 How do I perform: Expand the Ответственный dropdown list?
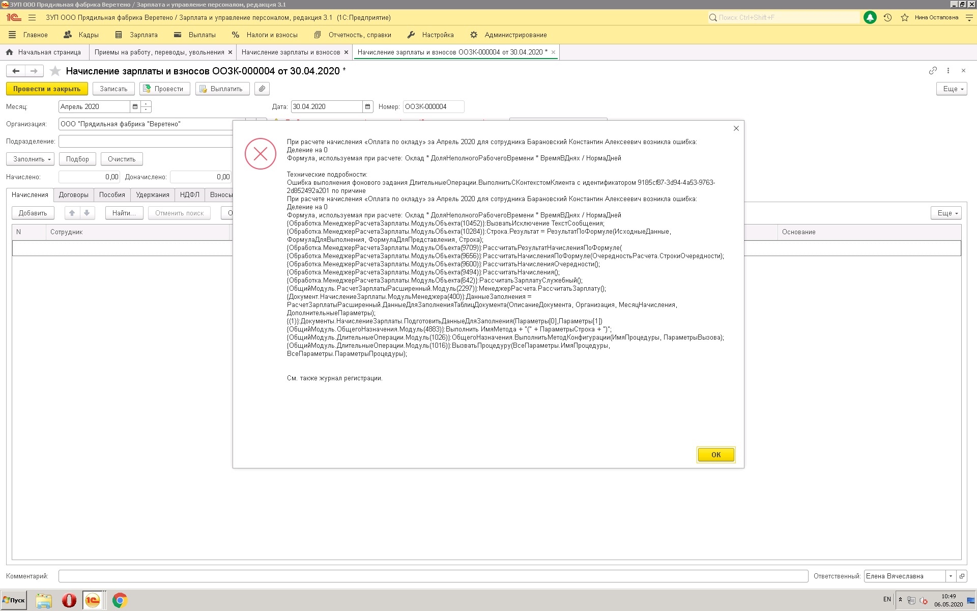(951, 576)
